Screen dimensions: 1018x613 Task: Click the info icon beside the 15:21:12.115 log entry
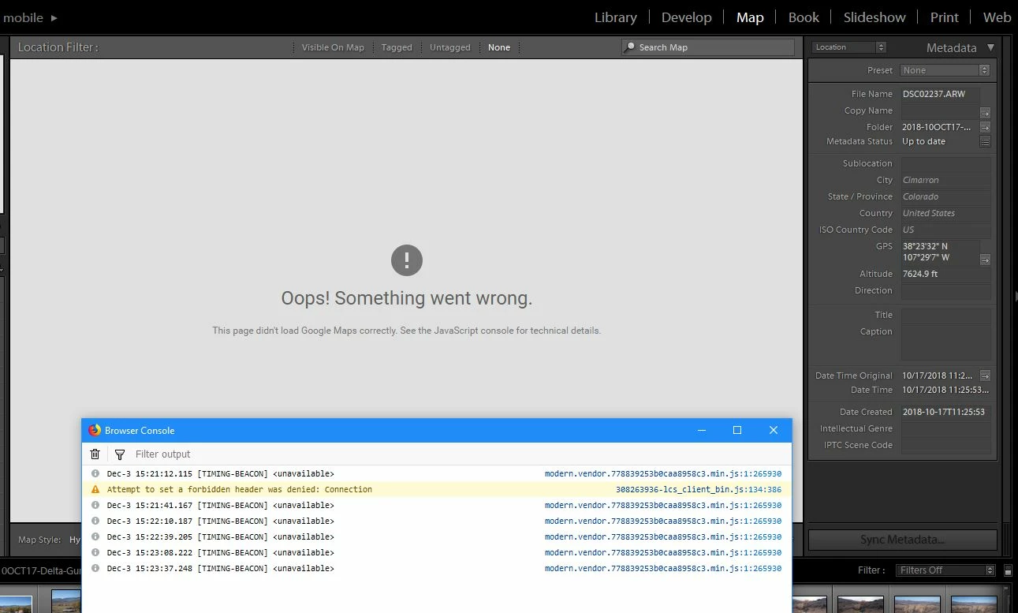95,473
